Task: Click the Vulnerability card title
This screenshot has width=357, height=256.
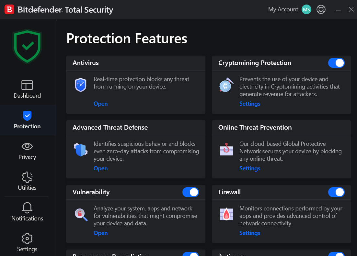Action: pyautogui.click(x=91, y=192)
